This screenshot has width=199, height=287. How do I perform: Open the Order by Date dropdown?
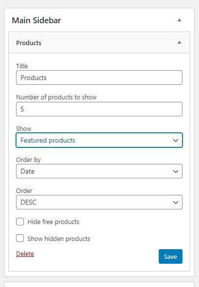[x=99, y=171]
